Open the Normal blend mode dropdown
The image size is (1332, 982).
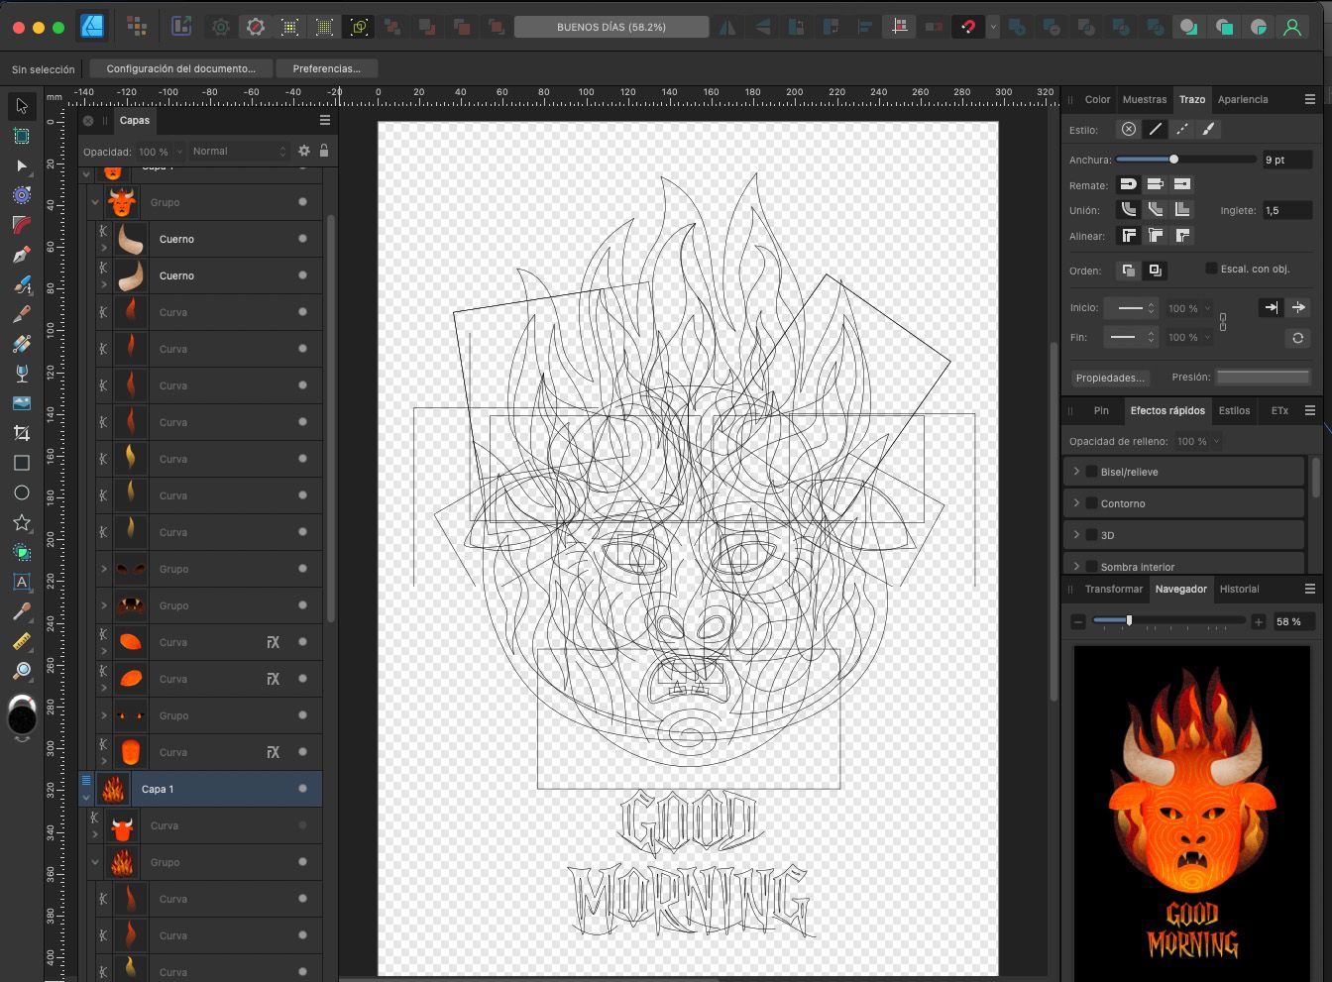pos(239,152)
